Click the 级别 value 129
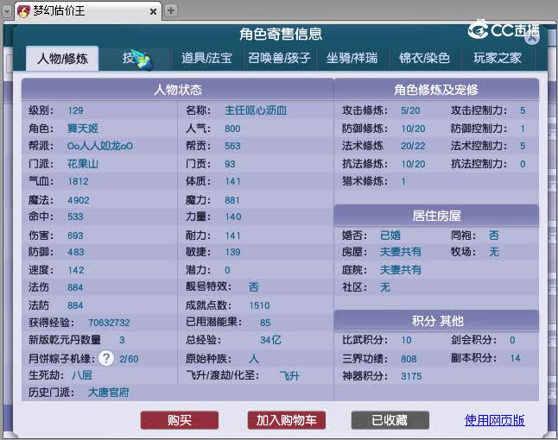 pos(75,110)
